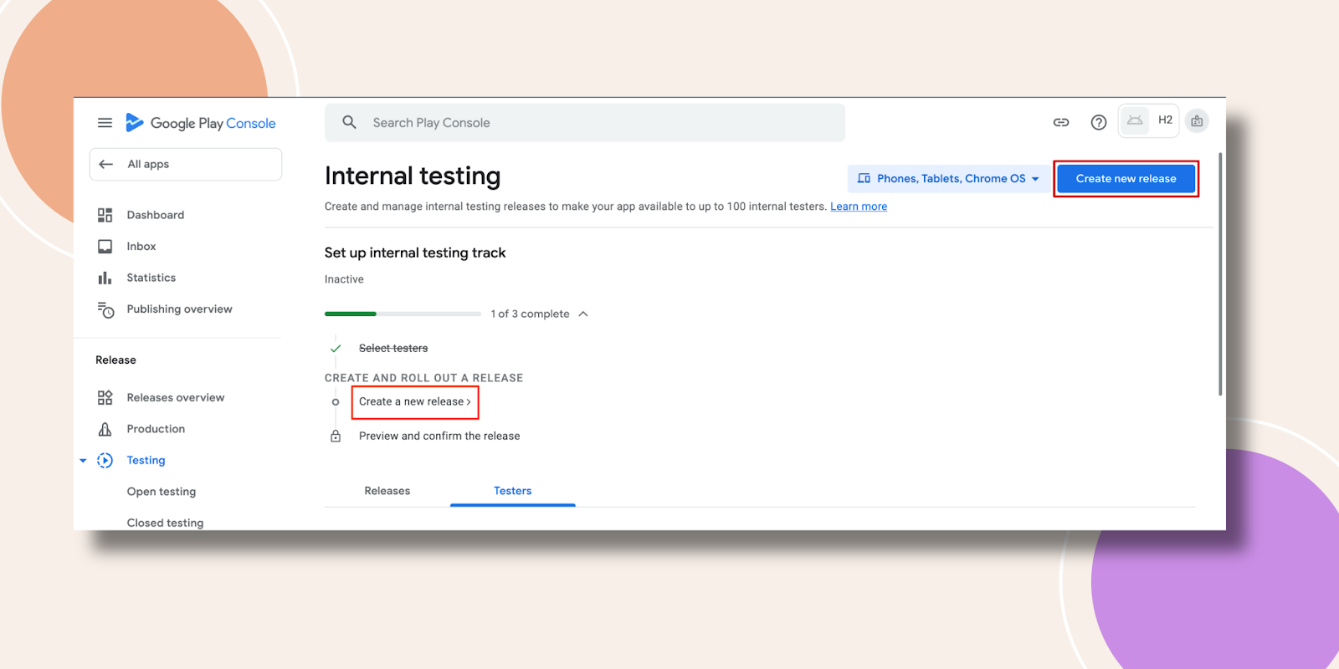1339x669 pixels.
Task: Open Open testing page
Action: [x=162, y=492]
